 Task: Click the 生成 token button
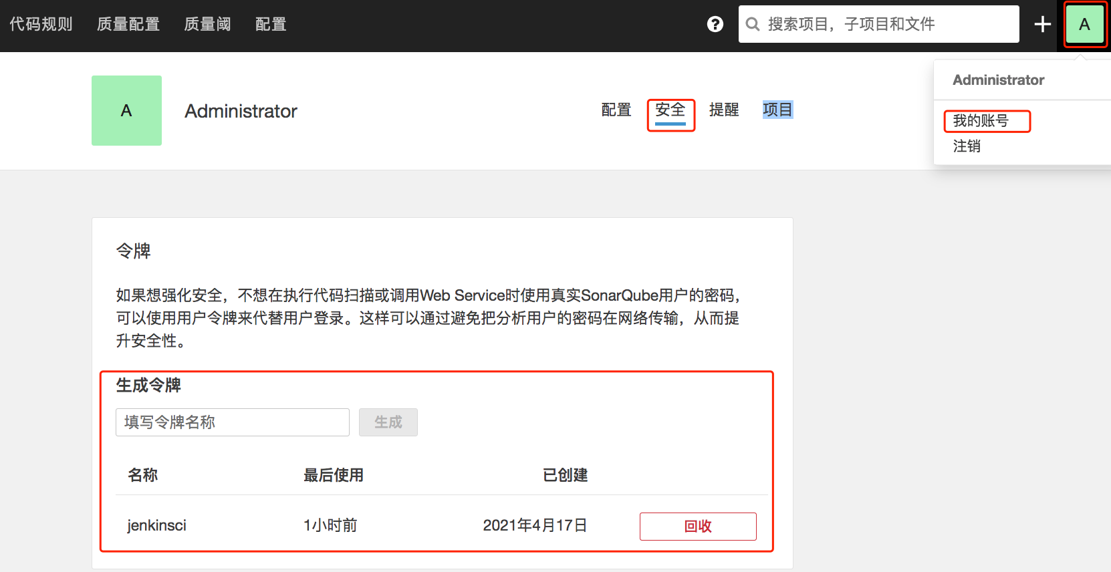point(388,422)
